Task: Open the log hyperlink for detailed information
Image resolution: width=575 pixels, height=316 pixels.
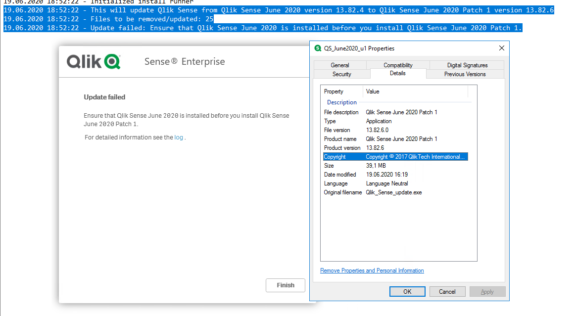Action: [179, 137]
